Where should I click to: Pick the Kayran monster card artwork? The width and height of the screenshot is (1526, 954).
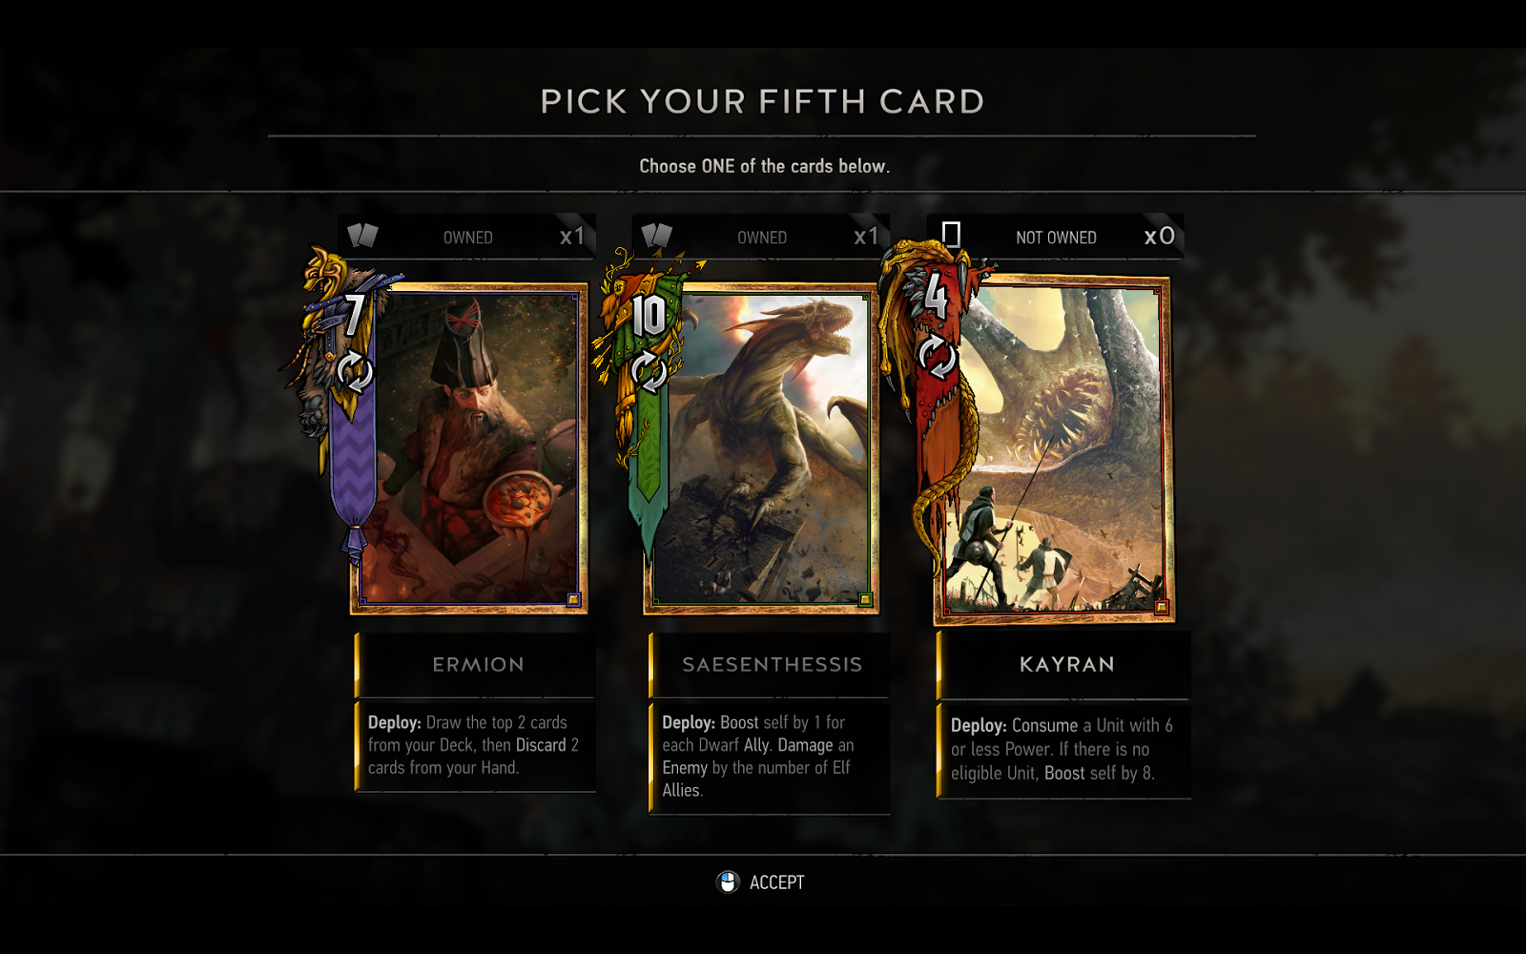[x=1054, y=450]
